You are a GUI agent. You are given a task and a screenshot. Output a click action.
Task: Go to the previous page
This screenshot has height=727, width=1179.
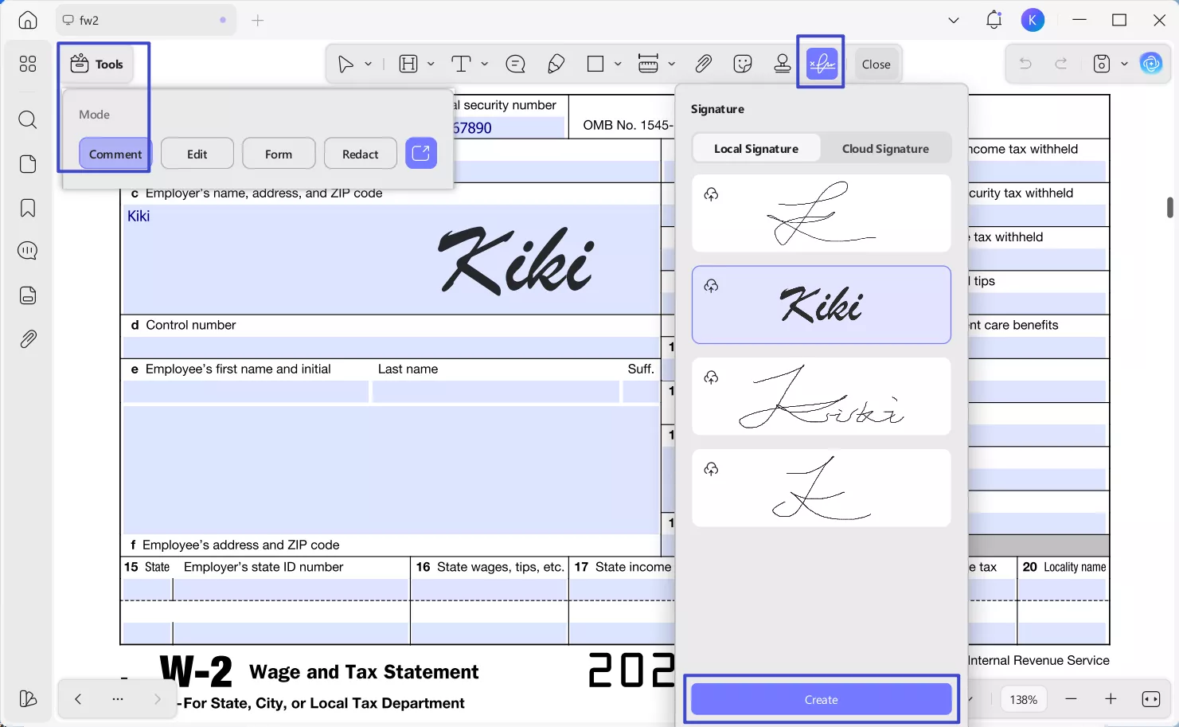pyautogui.click(x=78, y=699)
